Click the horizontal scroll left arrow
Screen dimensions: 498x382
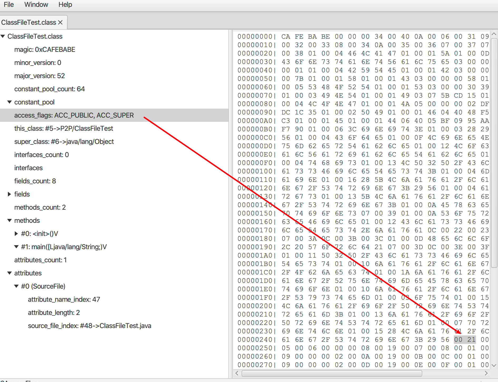[x=237, y=373]
